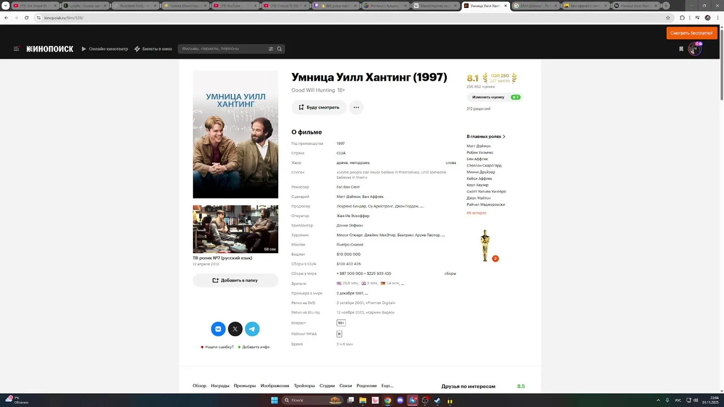Open actor Стеллан Скарсгард page

point(484,166)
